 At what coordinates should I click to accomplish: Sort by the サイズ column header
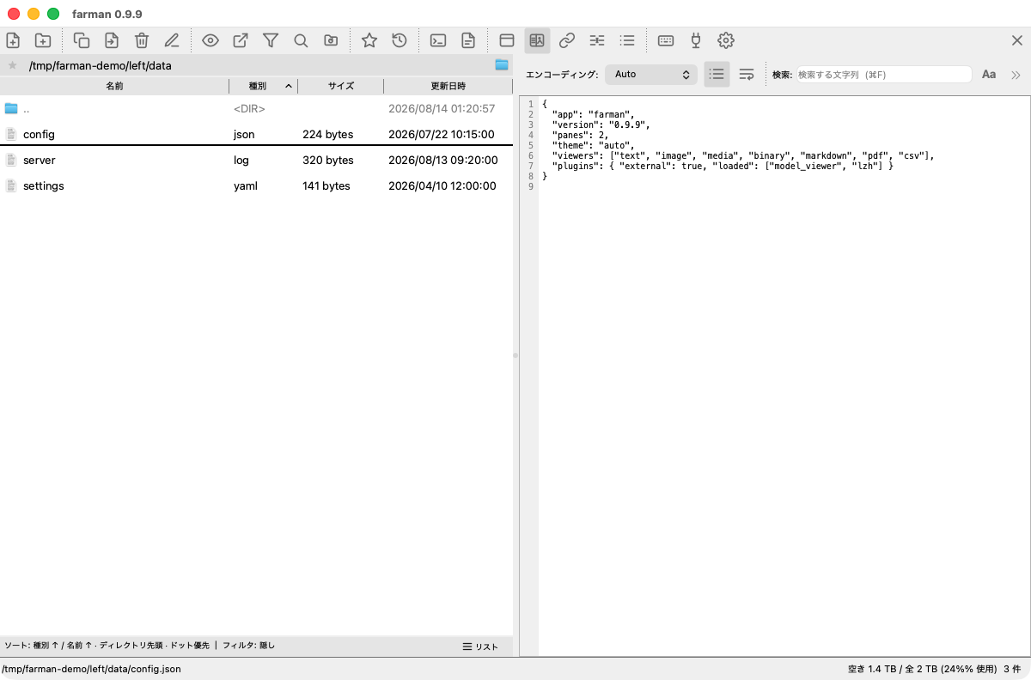[340, 86]
